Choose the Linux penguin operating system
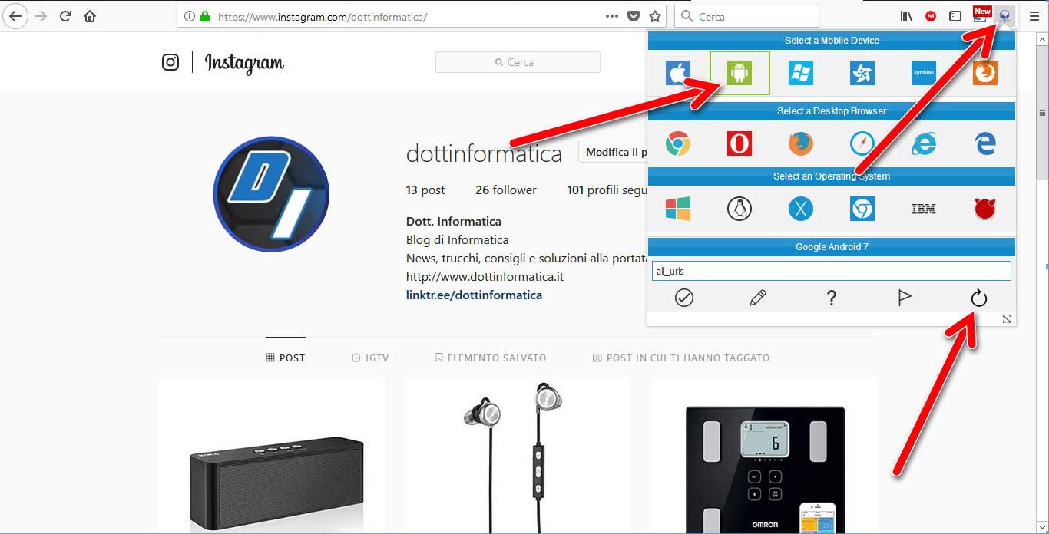Viewport: 1049px width, 534px height. [x=739, y=208]
